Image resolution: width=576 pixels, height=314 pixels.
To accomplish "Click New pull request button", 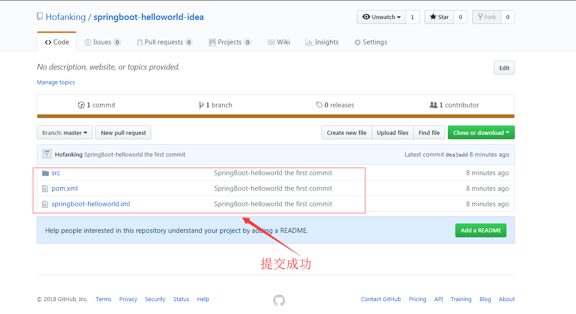I will click(x=123, y=133).
